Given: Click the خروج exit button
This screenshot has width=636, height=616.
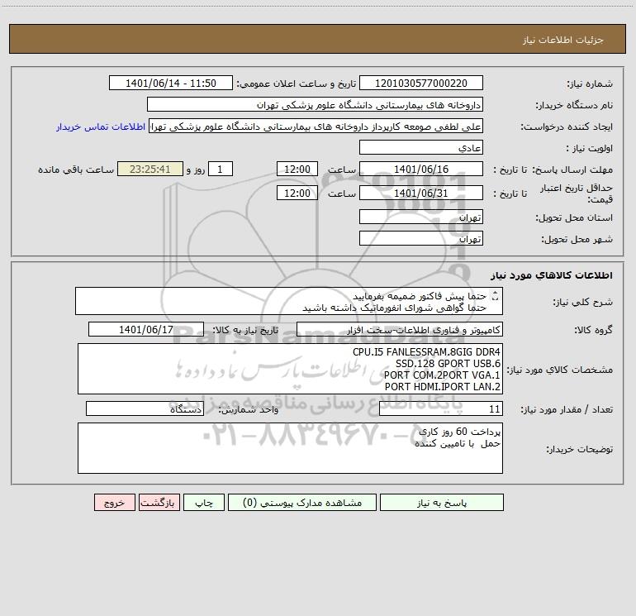Looking at the screenshot, I should tap(115, 502).
